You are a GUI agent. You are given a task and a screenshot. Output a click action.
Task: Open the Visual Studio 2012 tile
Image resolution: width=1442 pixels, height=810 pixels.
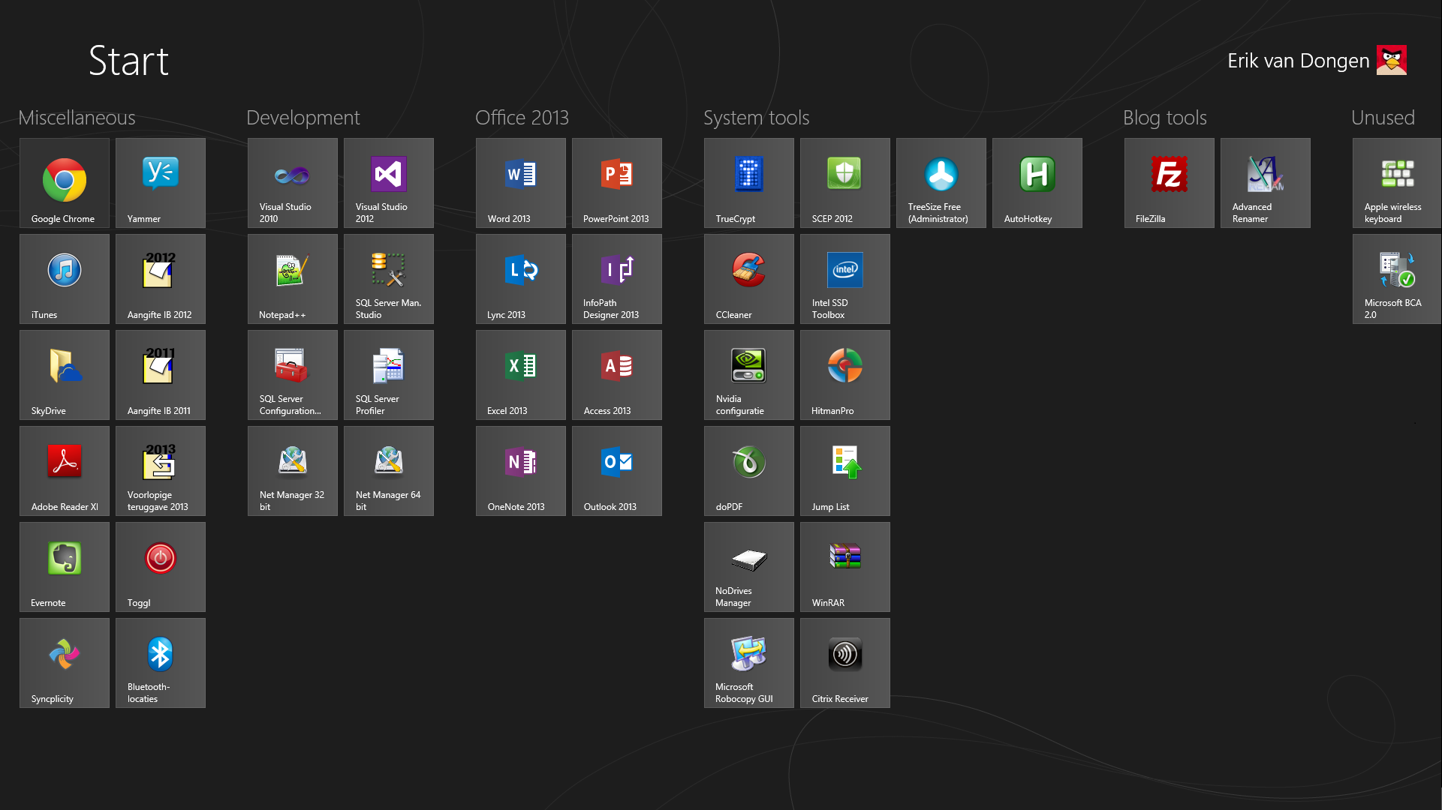click(389, 183)
